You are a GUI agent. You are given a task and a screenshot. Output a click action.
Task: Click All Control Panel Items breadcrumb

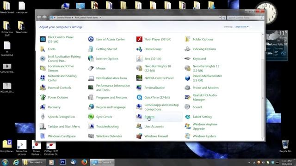pyautogui.click(x=86, y=18)
